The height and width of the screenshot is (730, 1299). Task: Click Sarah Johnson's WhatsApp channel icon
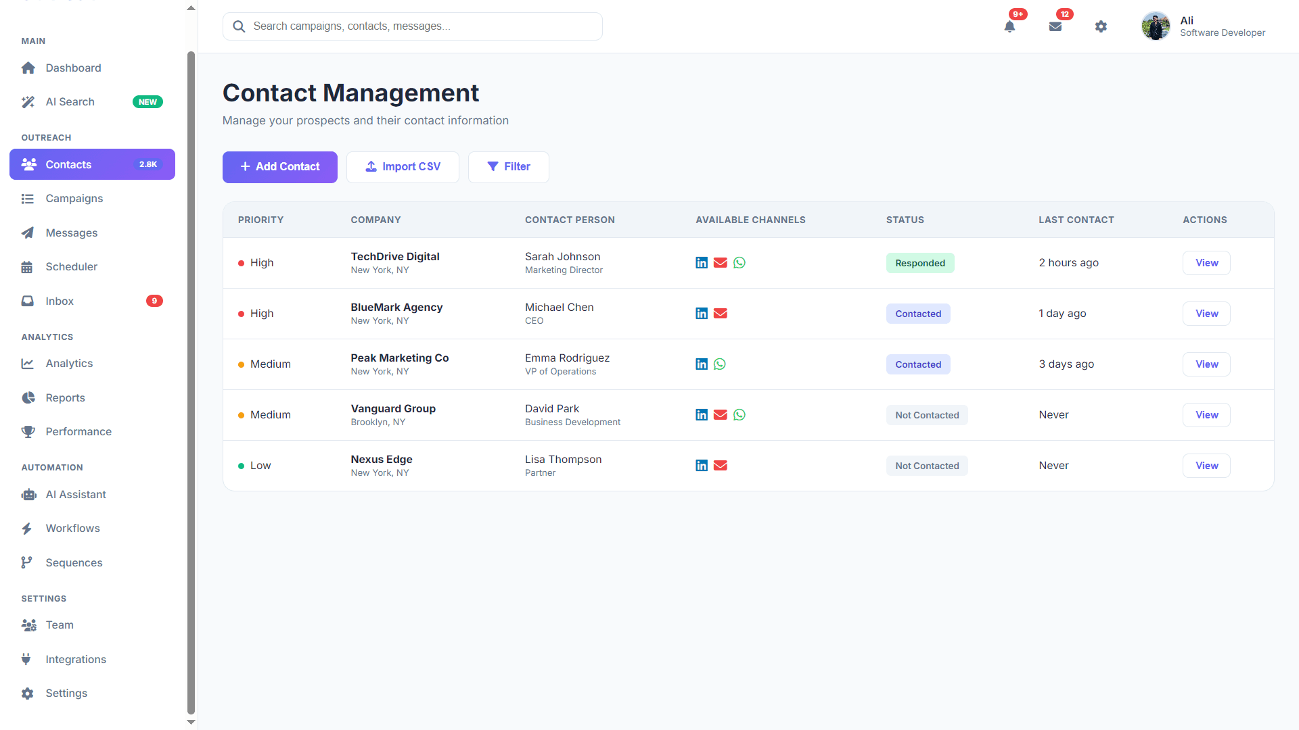739,263
